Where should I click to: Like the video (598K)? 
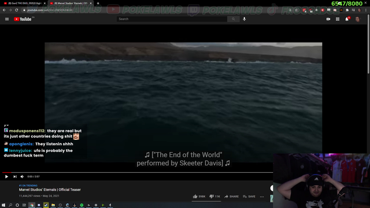click(x=199, y=196)
